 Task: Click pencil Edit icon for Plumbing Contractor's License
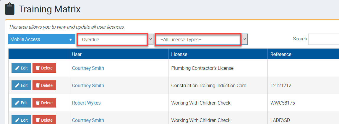coord(17,68)
